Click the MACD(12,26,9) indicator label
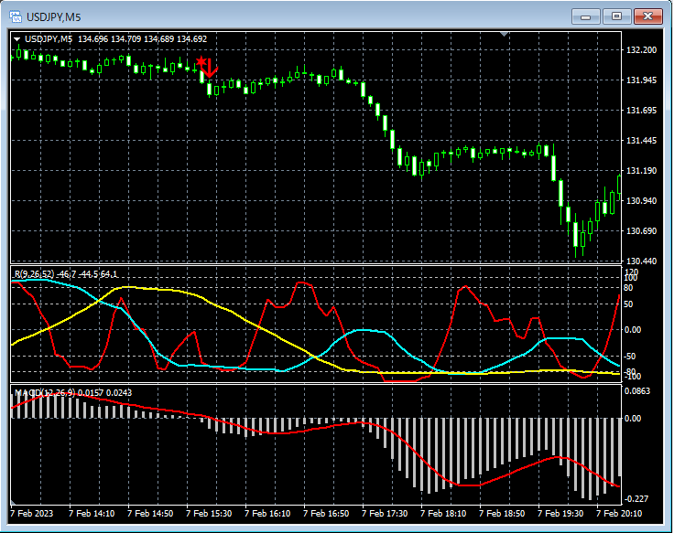Screen dimensions: 674x533 click(44, 393)
